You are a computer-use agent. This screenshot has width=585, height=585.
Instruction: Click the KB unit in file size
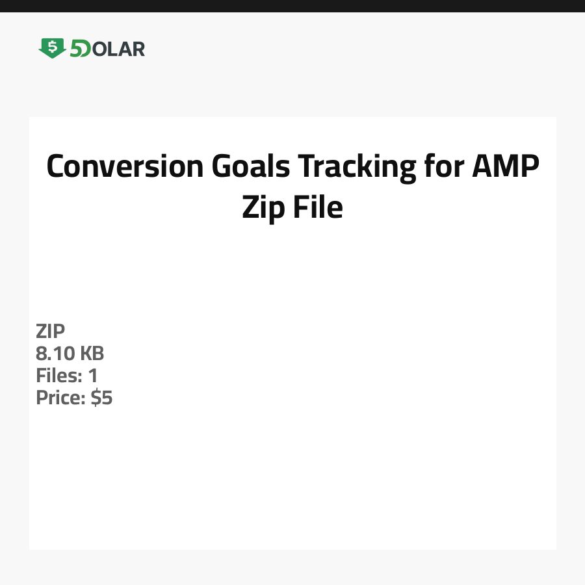point(92,354)
